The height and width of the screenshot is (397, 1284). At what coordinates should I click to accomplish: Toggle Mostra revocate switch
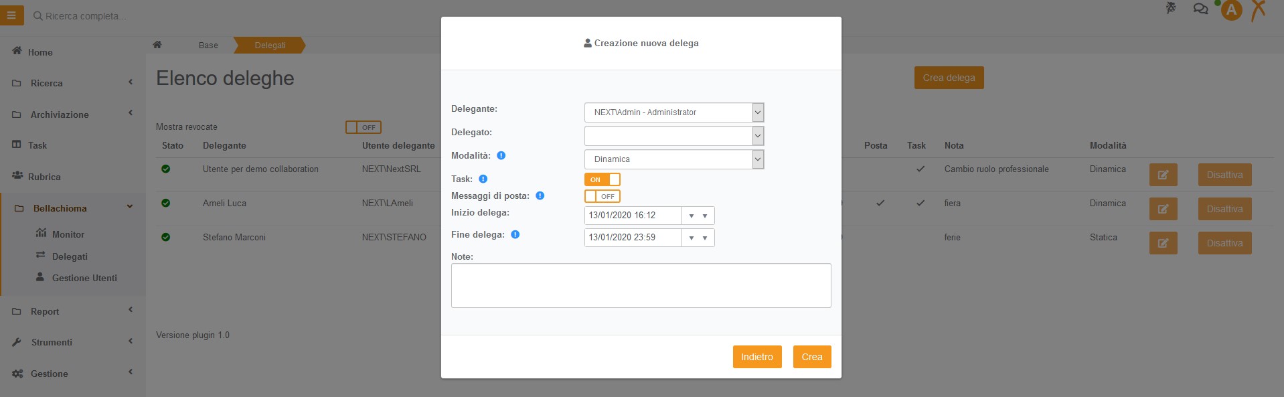coord(363,127)
